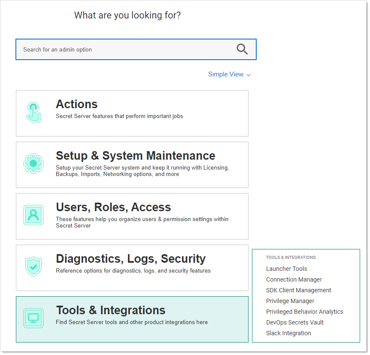
Task: Go to SDK Client Management
Action: click(298, 290)
